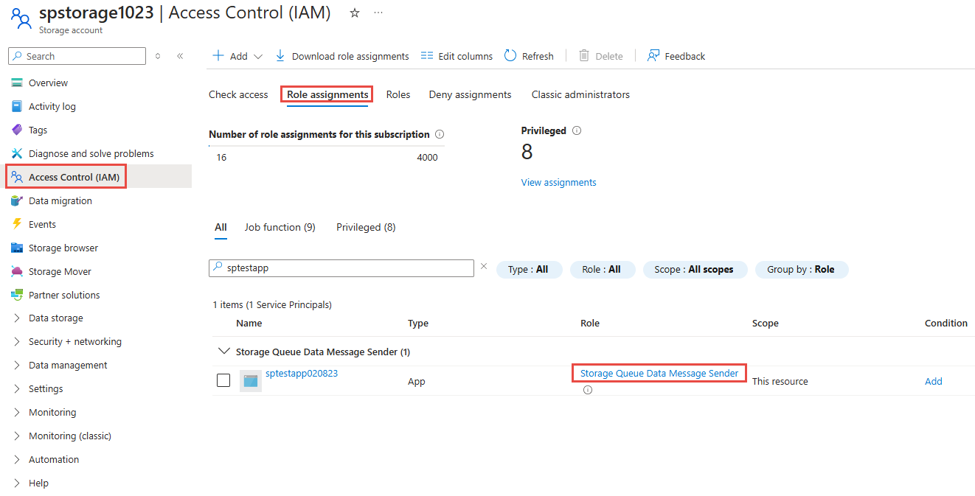Select Job function (9) sub-tab

(x=280, y=227)
